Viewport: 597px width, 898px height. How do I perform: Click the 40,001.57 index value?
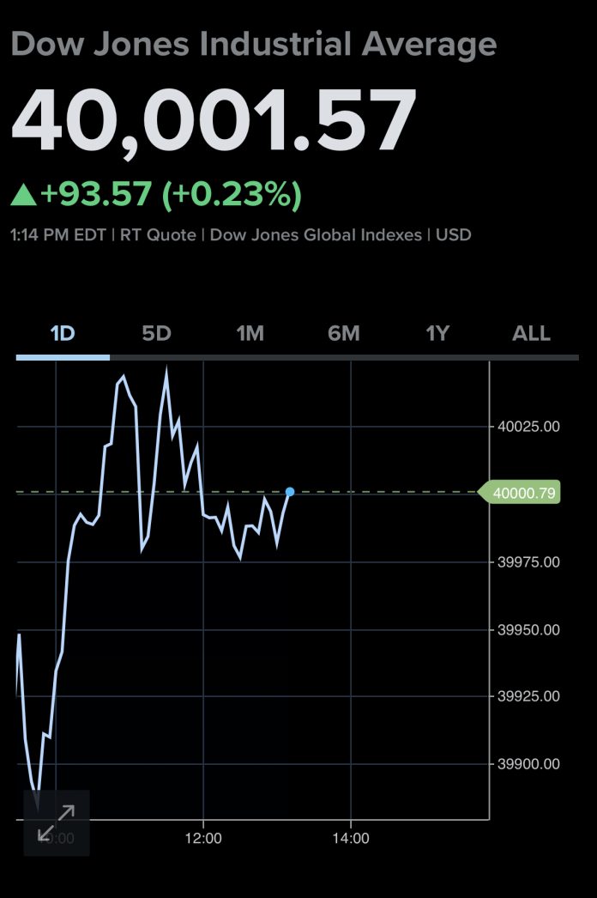pos(214,122)
